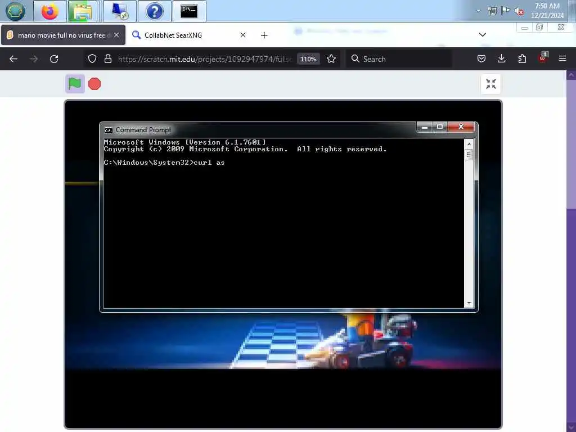This screenshot has height=432, width=576.
Task: Close the mario movie tab
Action: tap(116, 35)
